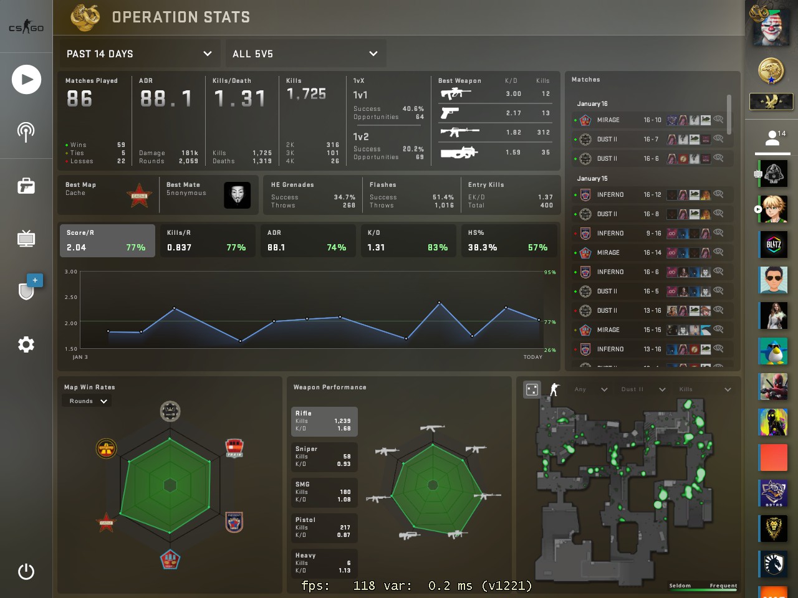This screenshot has height=598, width=798.
Task: Toggle the eye icon on Dust II 16-8
Action: (718, 213)
